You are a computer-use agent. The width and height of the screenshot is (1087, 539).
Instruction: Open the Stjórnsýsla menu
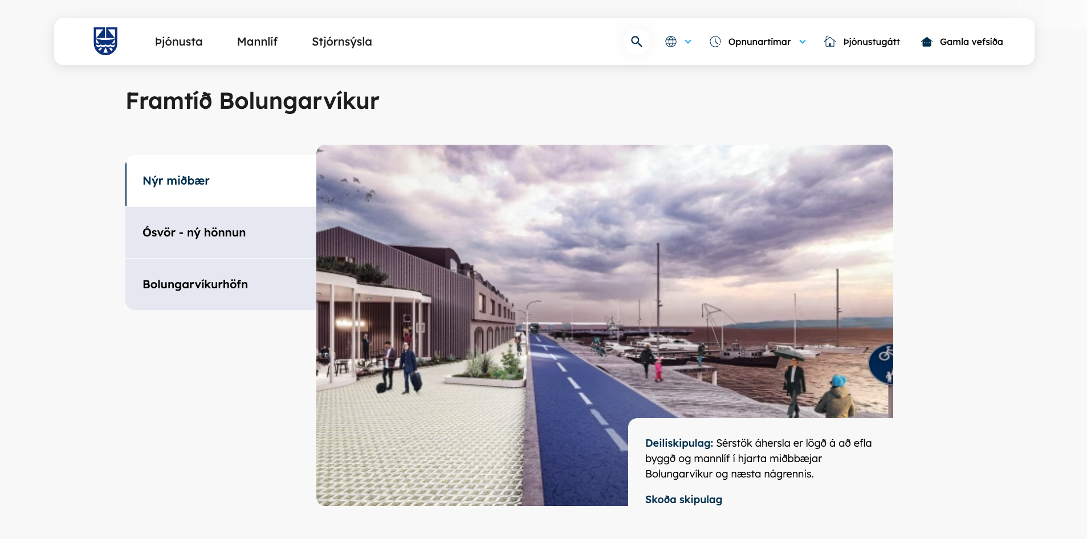pos(342,42)
